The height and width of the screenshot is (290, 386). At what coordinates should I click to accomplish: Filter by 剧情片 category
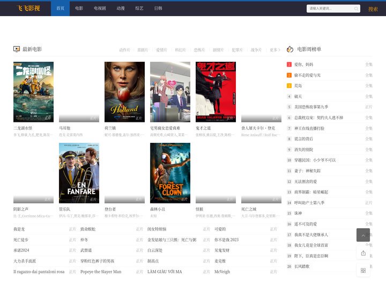point(218,50)
